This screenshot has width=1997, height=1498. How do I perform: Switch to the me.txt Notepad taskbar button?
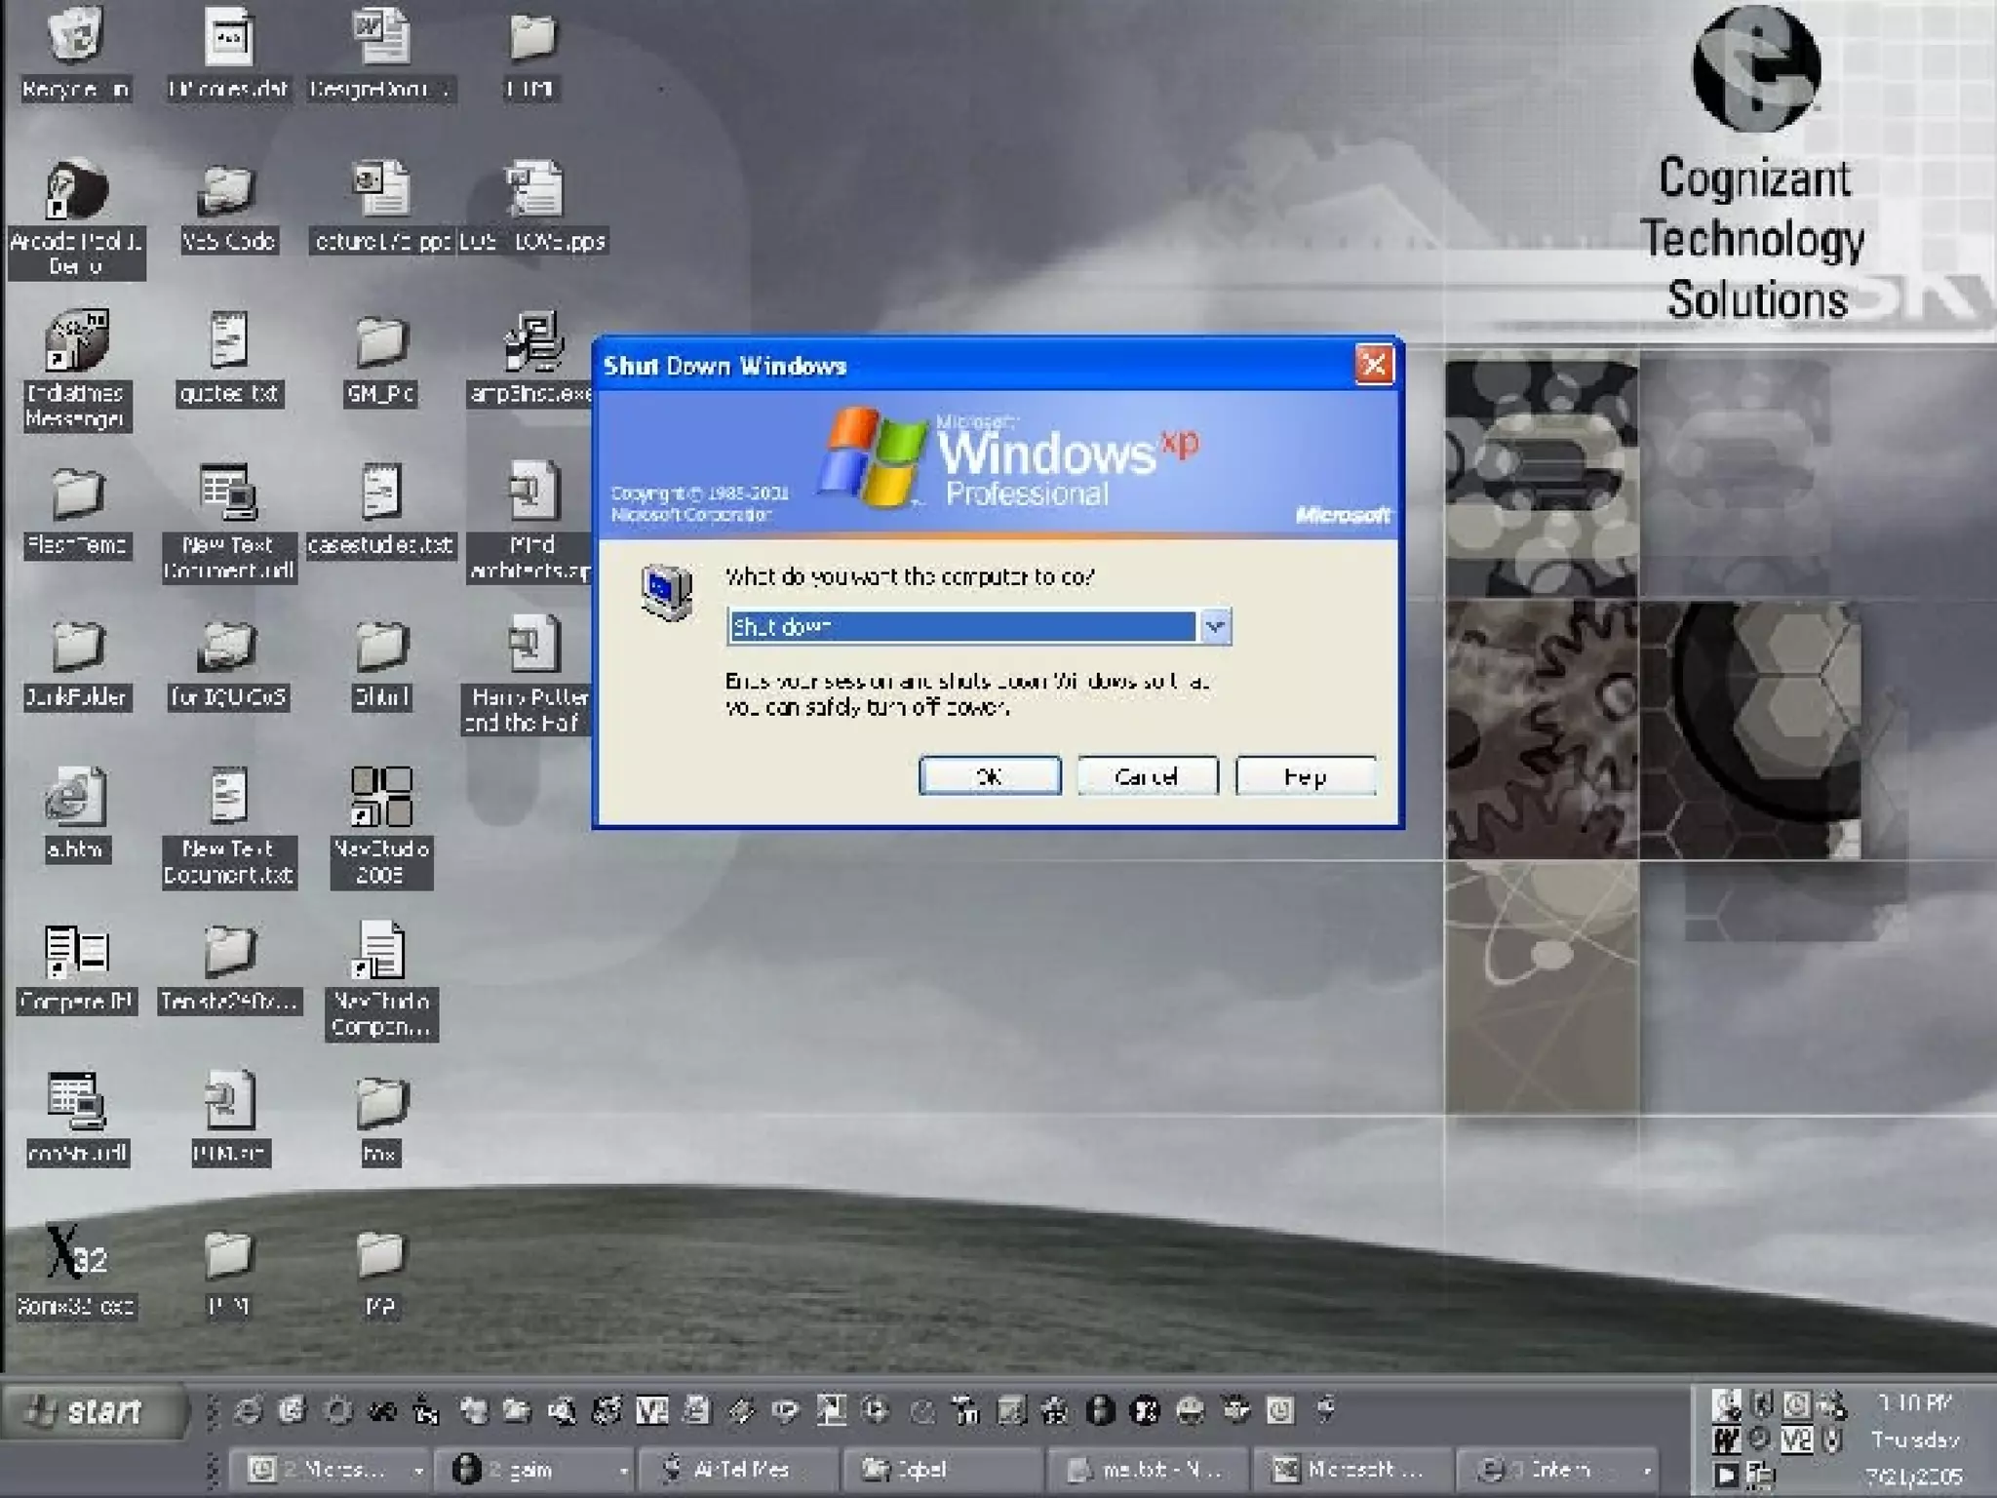[1146, 1469]
